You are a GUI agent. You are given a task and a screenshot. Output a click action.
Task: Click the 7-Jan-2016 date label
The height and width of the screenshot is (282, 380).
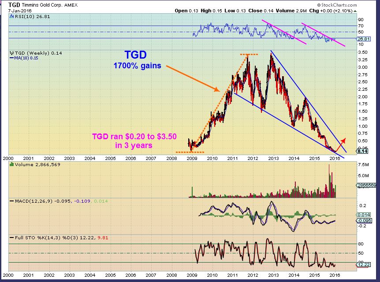[x=20, y=11]
